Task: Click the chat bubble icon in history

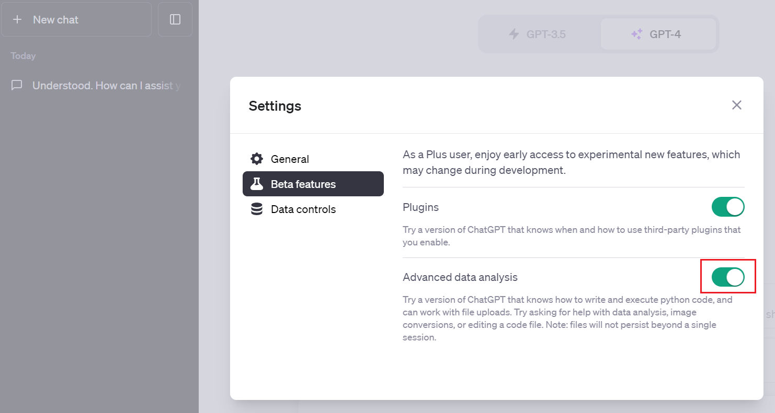Action: [x=17, y=85]
